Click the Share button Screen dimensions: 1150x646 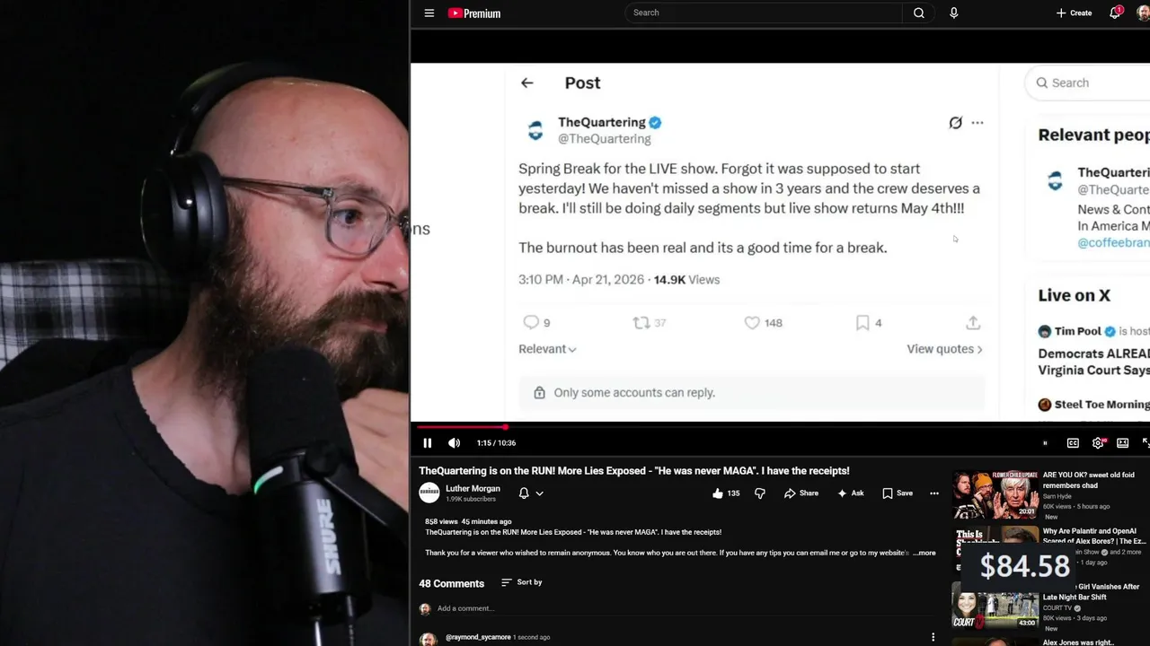(801, 493)
